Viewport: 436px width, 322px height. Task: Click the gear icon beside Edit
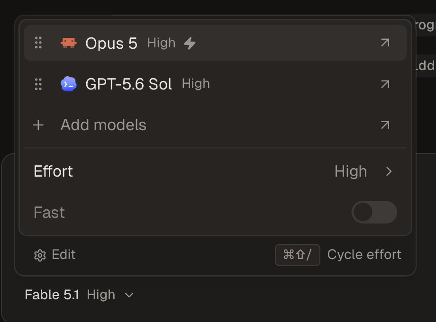[40, 255]
